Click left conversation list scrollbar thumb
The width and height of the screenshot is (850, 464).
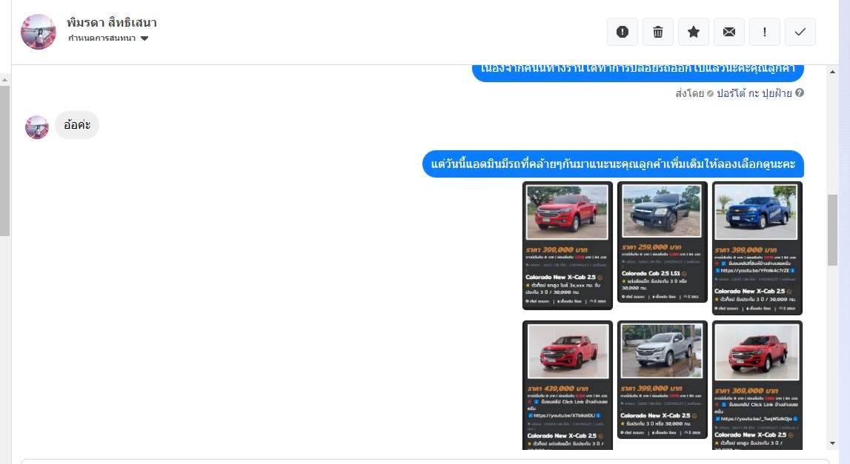5,161
